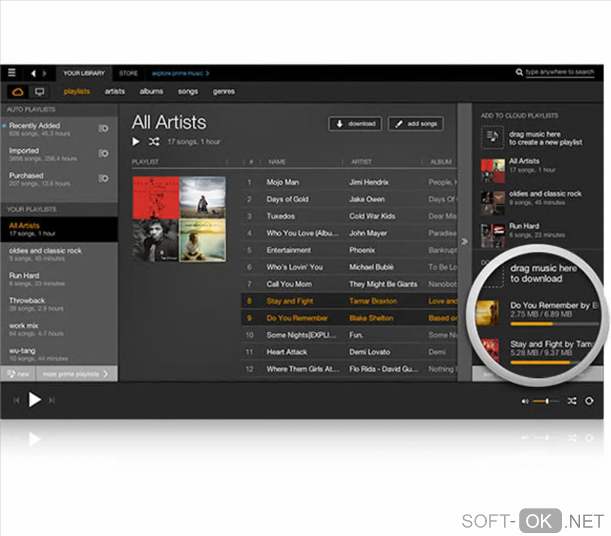Select song Heart Attack
The width and height of the screenshot is (611, 536).
coord(349,352)
